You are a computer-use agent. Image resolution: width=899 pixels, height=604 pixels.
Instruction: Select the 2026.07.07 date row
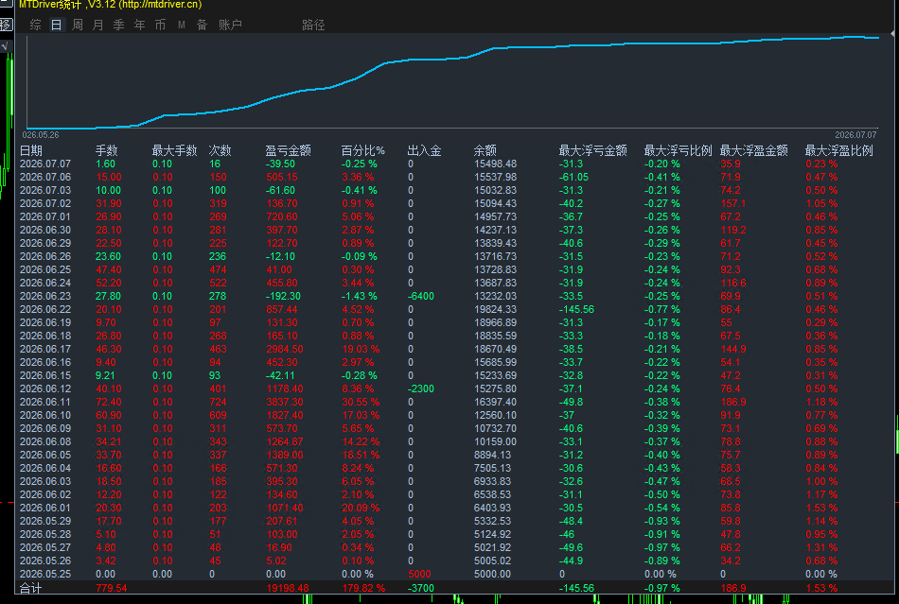[45, 164]
